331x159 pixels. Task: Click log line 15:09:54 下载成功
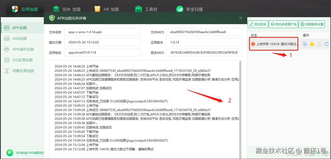pyautogui.click(x=77, y=136)
